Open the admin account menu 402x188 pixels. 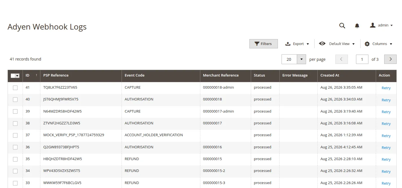click(381, 25)
